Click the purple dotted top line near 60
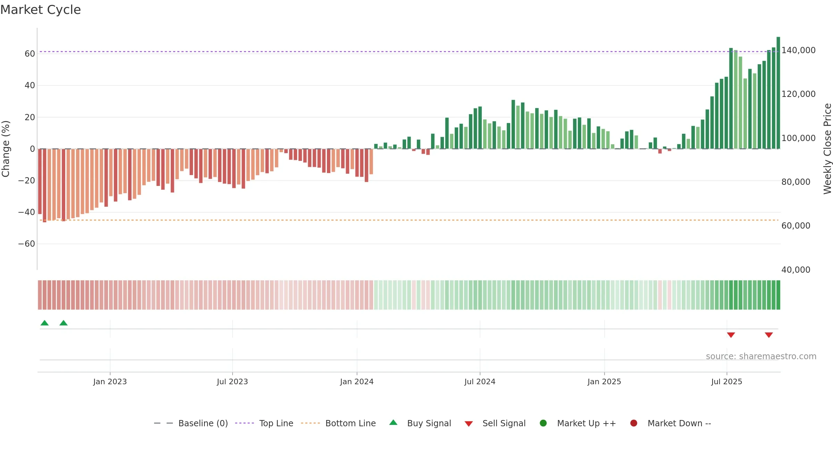This screenshot has width=833, height=469. click(409, 52)
